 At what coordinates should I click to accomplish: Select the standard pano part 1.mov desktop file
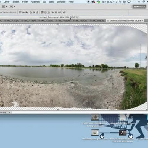tap(95, 135)
